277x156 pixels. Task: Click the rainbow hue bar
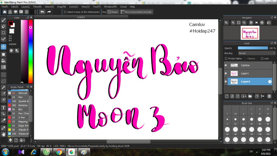click(31, 51)
